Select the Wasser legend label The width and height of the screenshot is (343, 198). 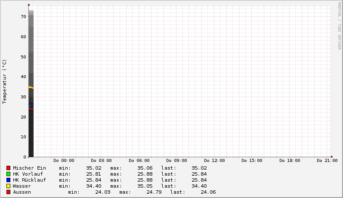(22, 186)
